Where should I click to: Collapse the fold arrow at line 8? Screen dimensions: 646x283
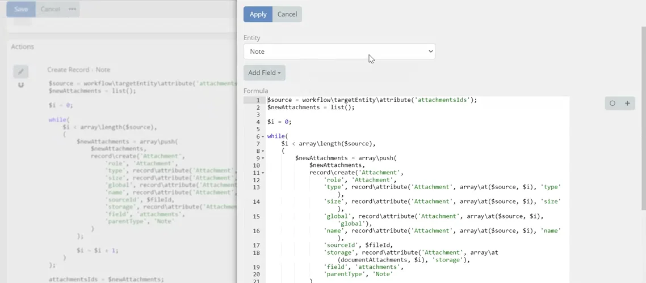pos(263,151)
